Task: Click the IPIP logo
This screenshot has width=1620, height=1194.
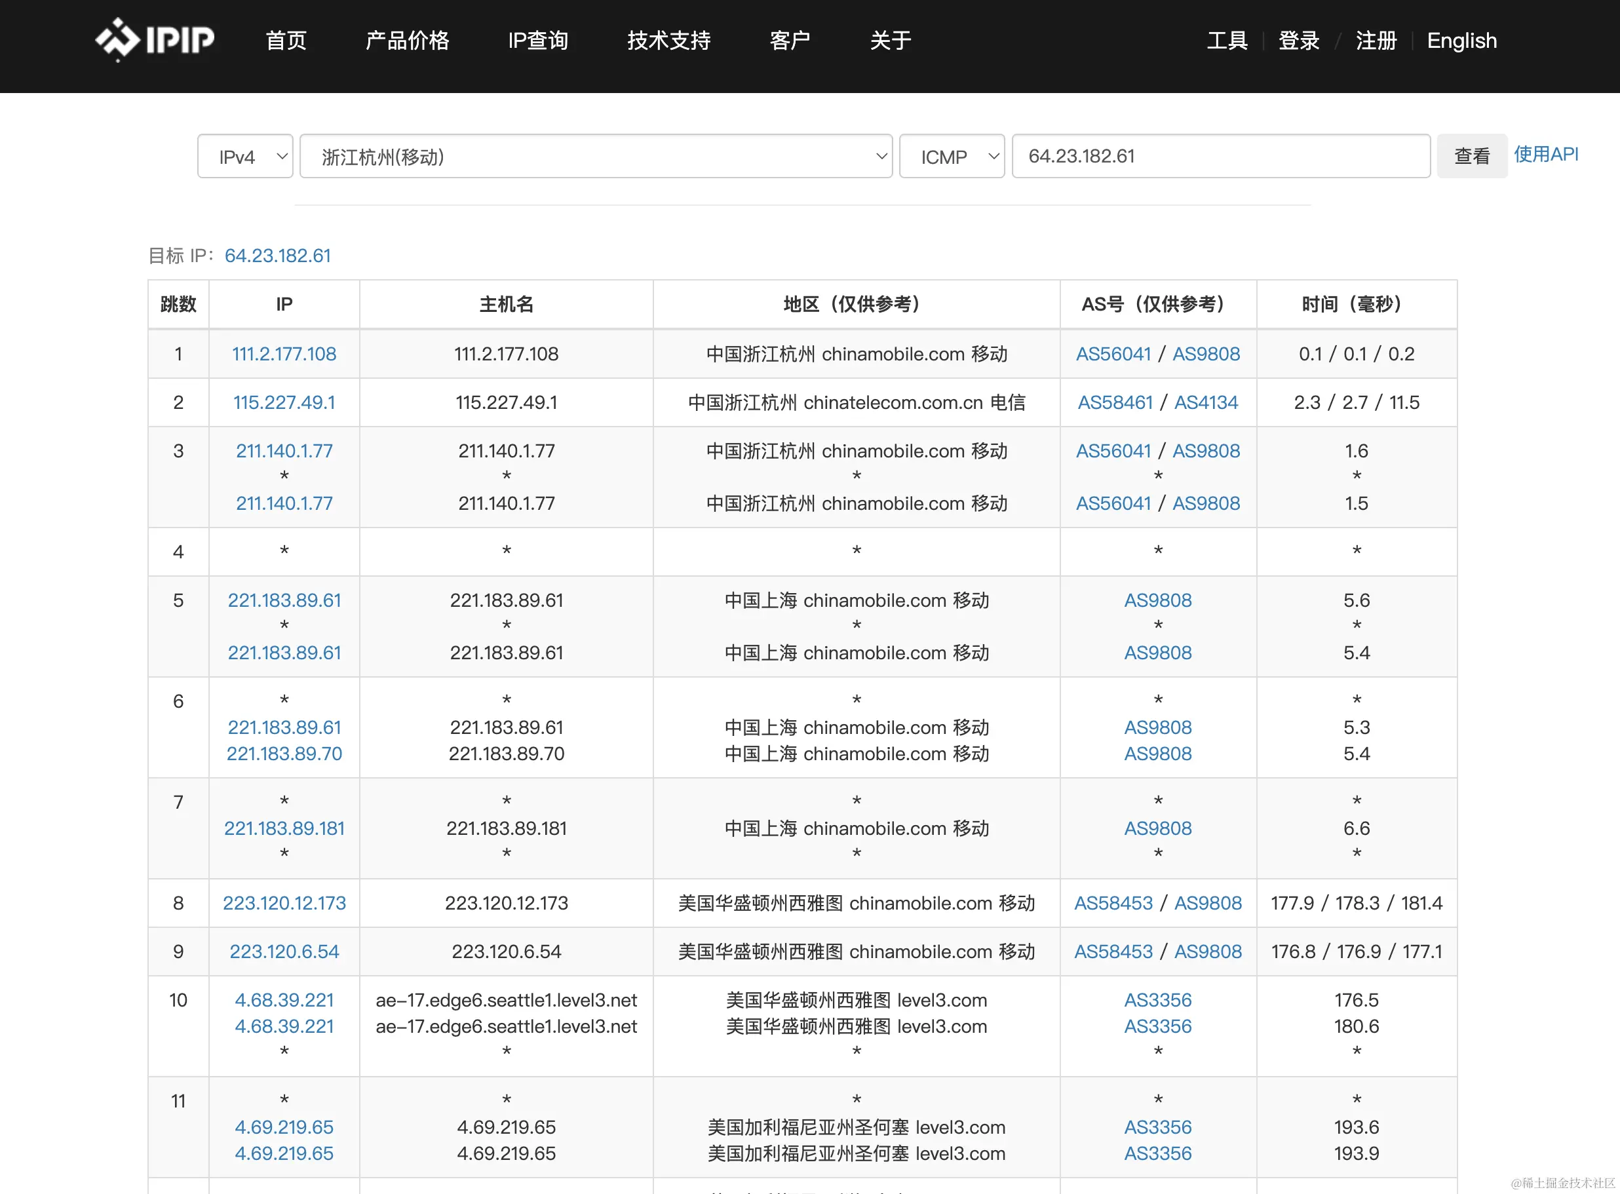Action: [x=155, y=40]
